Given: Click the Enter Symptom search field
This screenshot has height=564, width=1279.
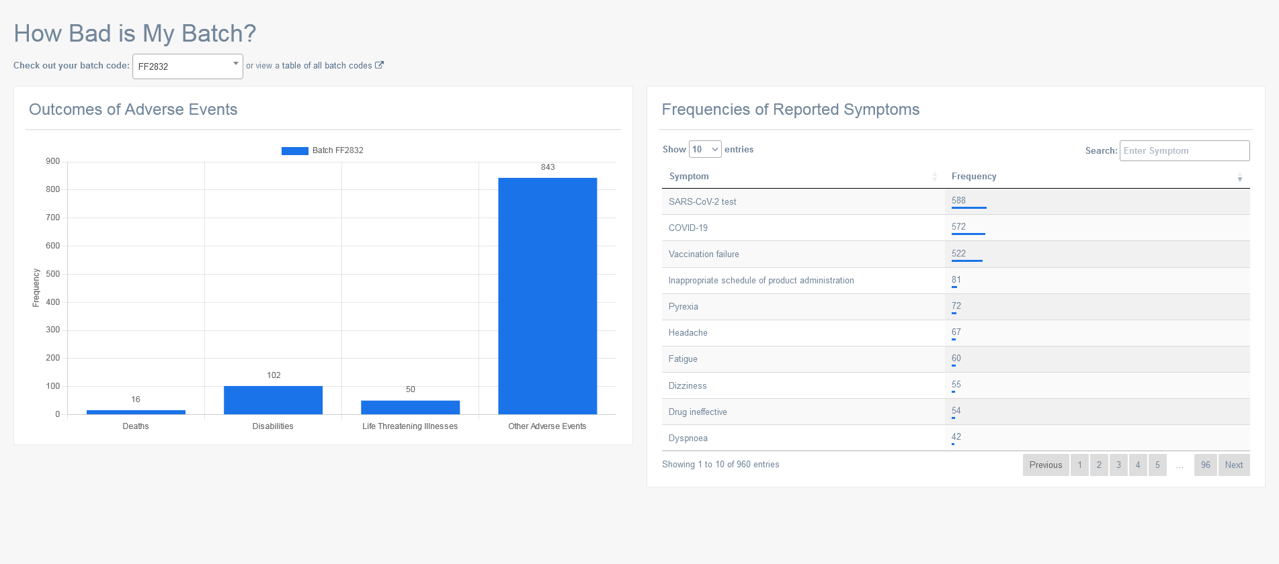Looking at the screenshot, I should tap(1184, 150).
